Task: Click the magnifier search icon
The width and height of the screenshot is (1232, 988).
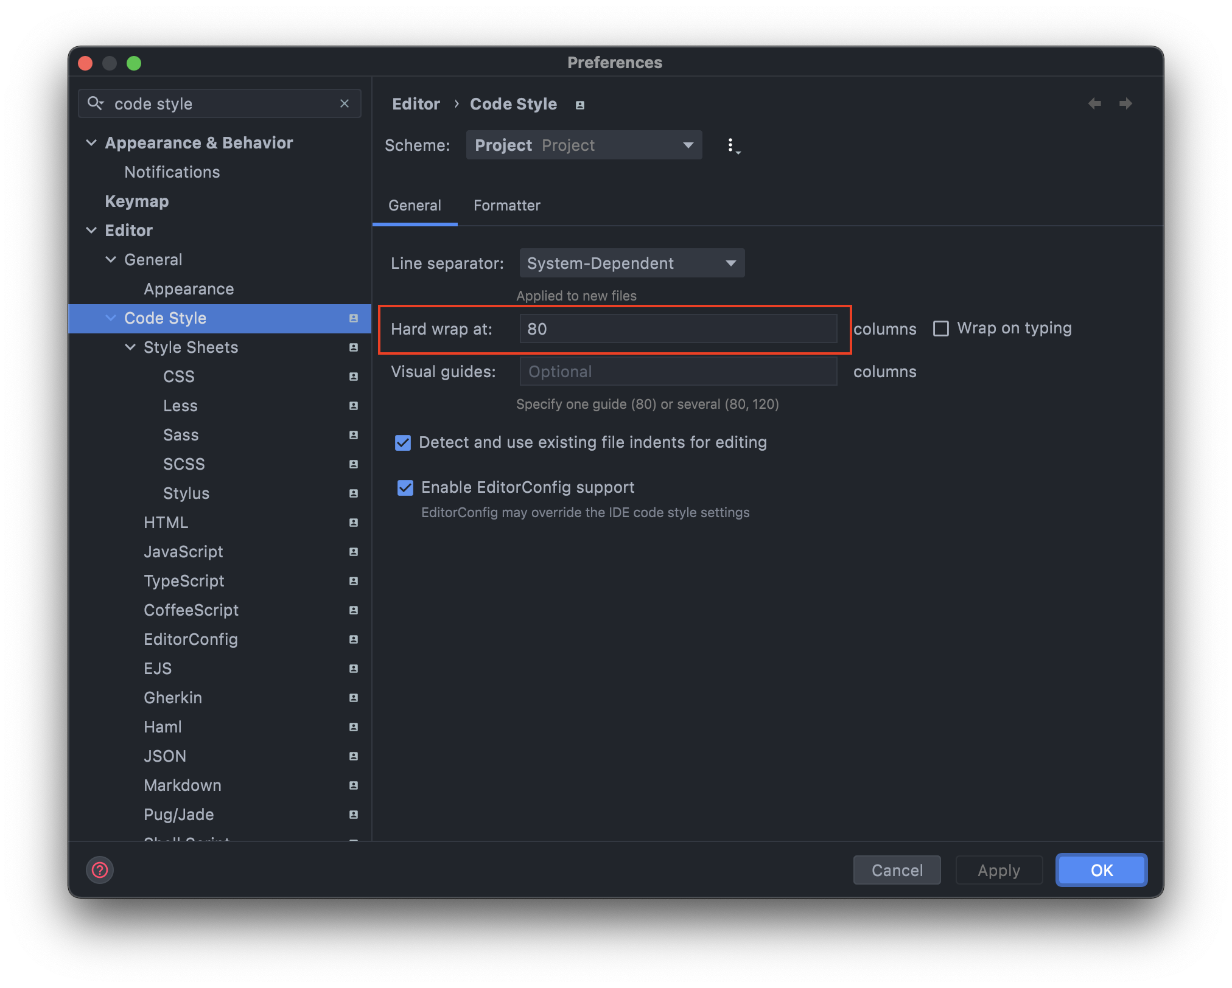Action: tap(95, 103)
